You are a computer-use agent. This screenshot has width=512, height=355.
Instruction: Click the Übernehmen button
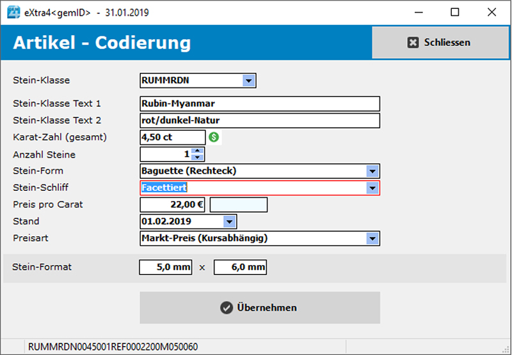(x=260, y=308)
